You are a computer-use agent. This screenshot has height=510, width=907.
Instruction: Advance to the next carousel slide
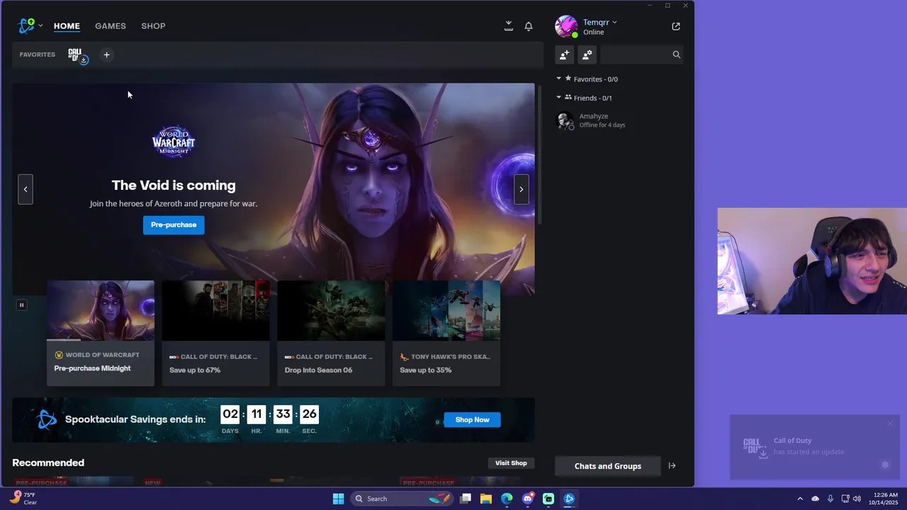522,189
